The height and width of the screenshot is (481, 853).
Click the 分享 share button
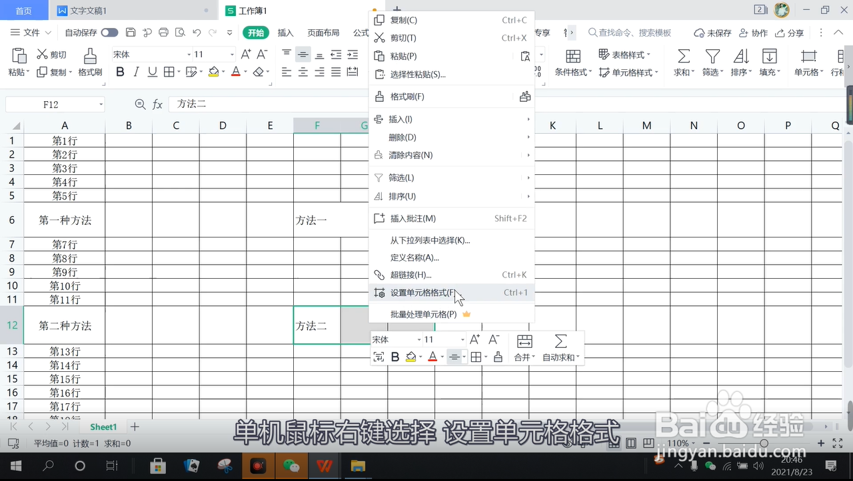click(793, 31)
